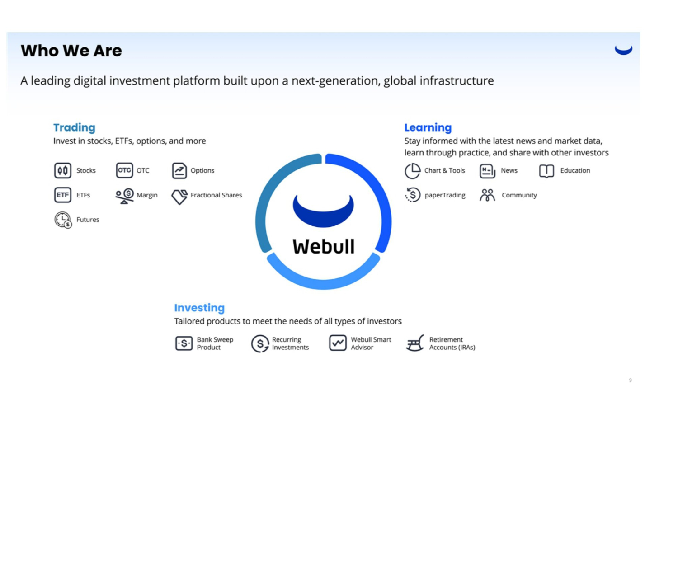Select the News icon
The height and width of the screenshot is (573, 678).
point(487,171)
